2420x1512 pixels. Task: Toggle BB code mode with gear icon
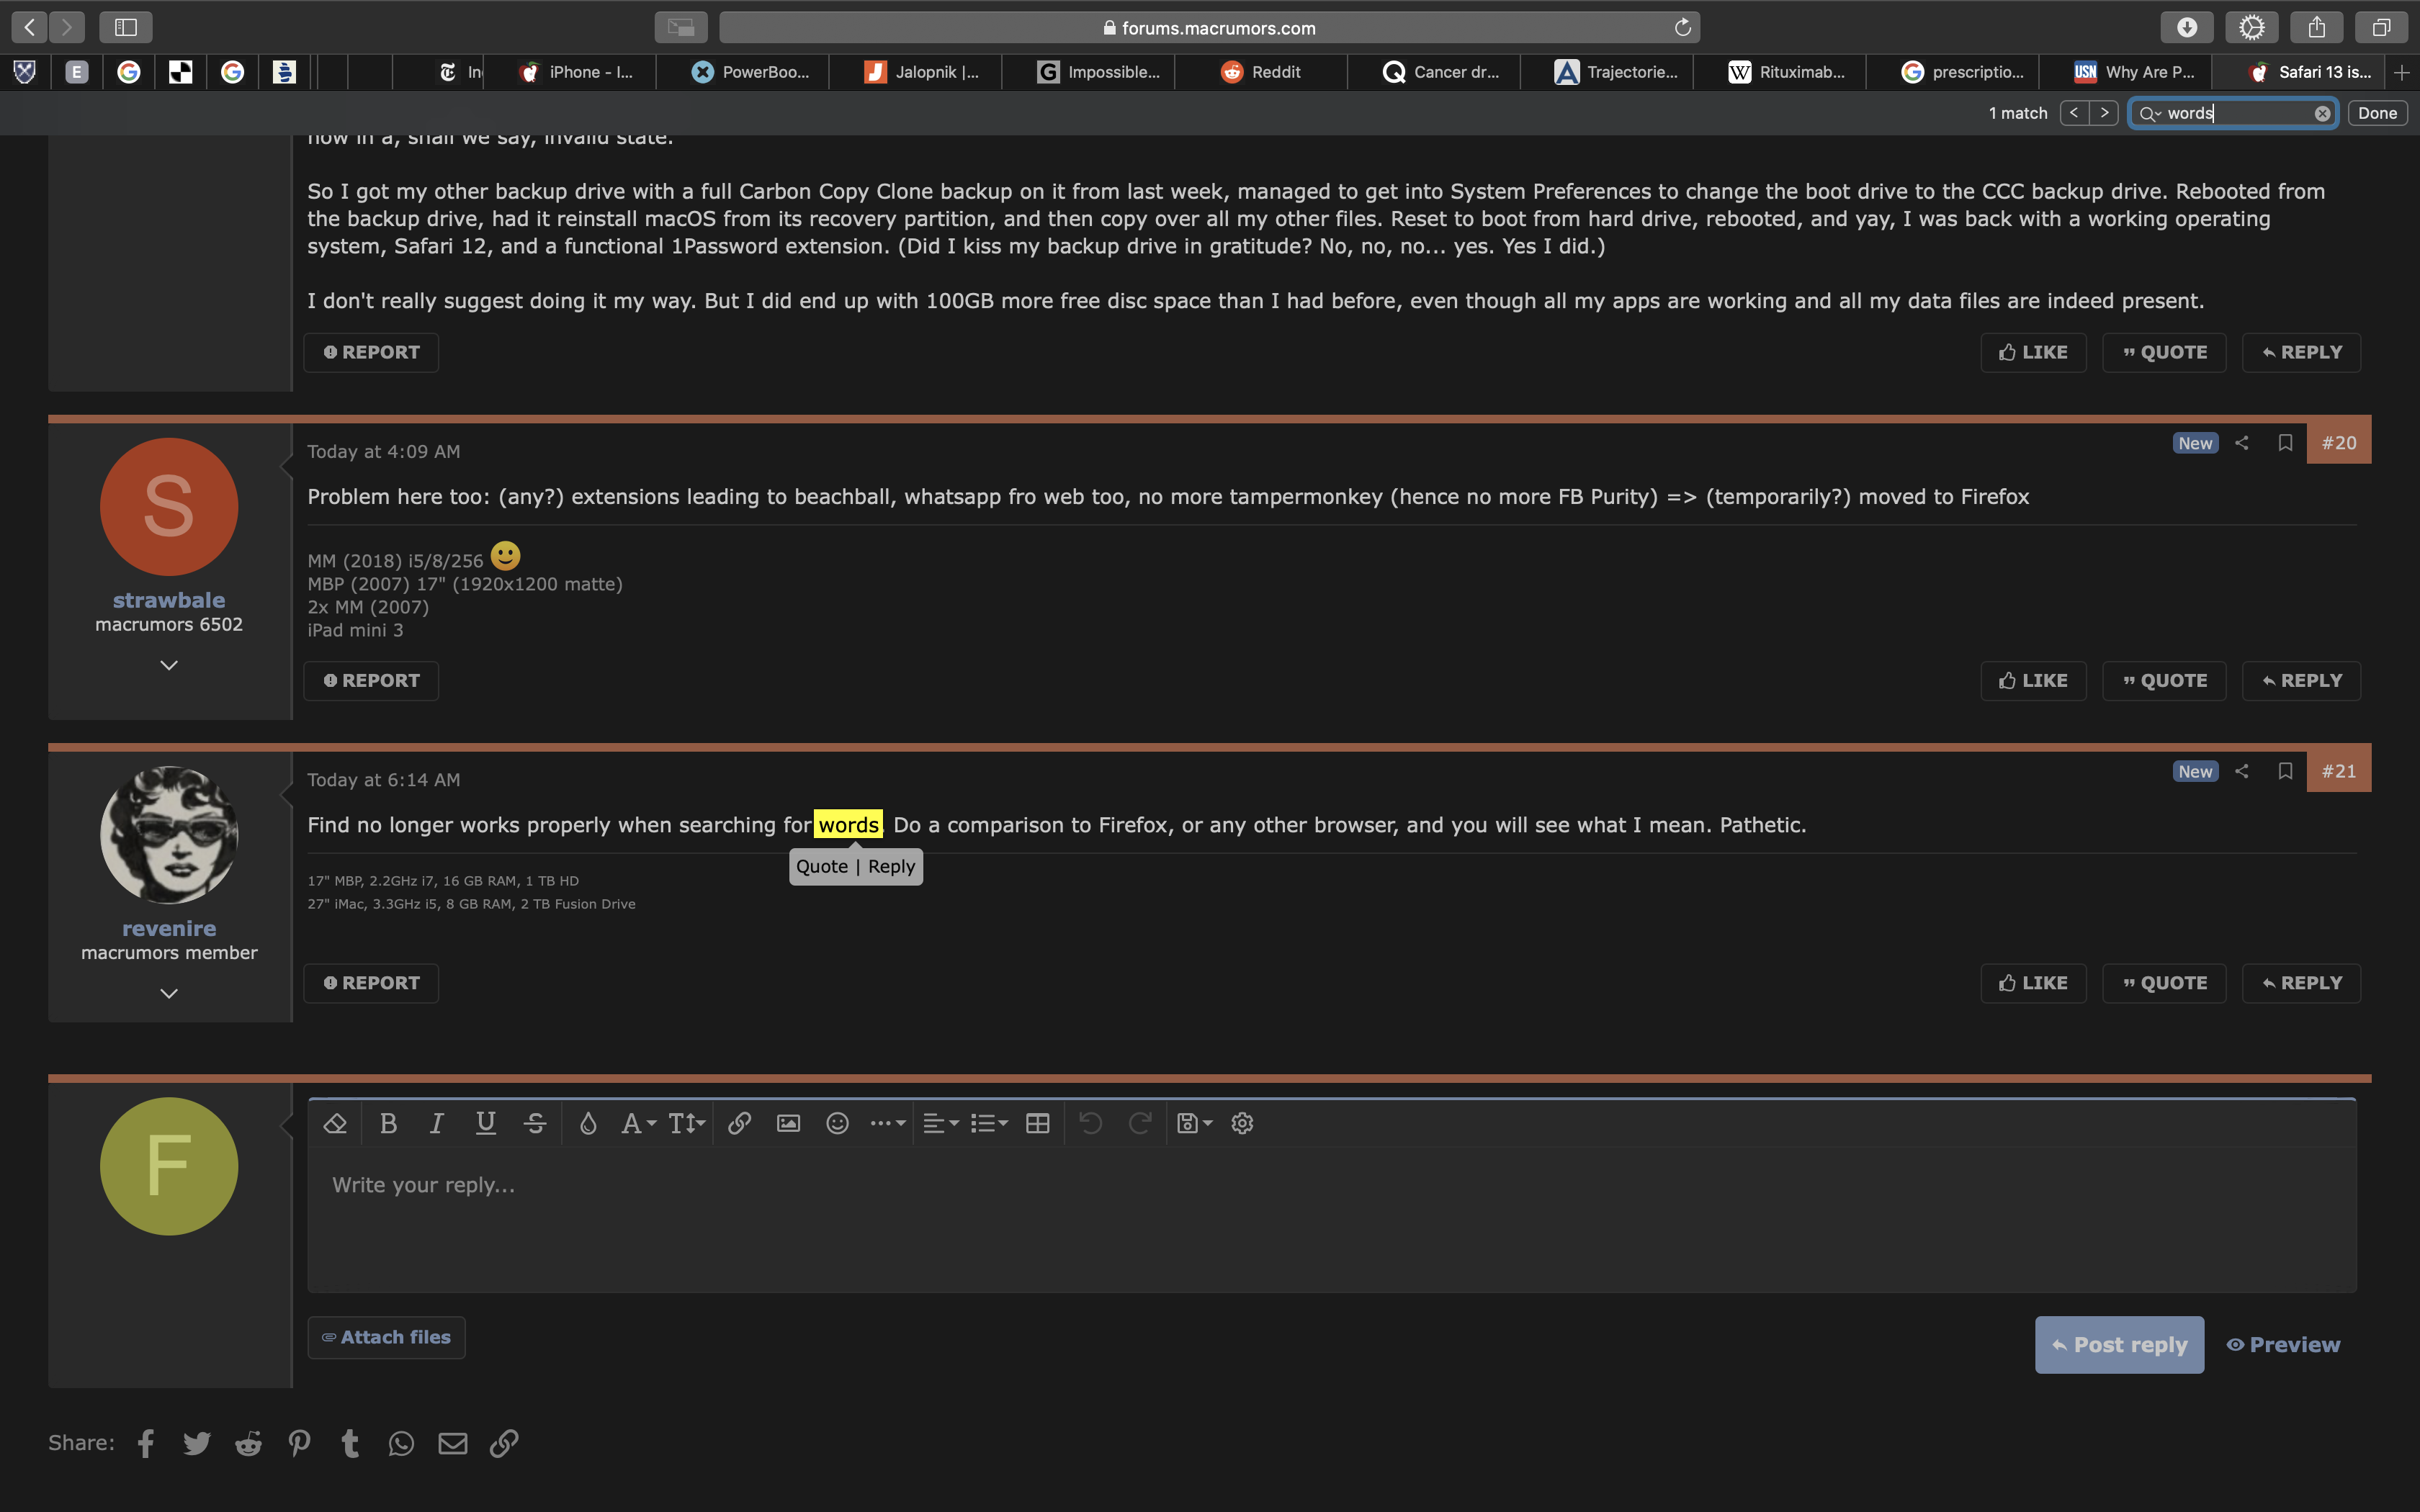[1242, 1123]
